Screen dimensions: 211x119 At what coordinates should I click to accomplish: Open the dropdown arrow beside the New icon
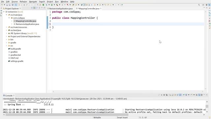coord(4,5)
